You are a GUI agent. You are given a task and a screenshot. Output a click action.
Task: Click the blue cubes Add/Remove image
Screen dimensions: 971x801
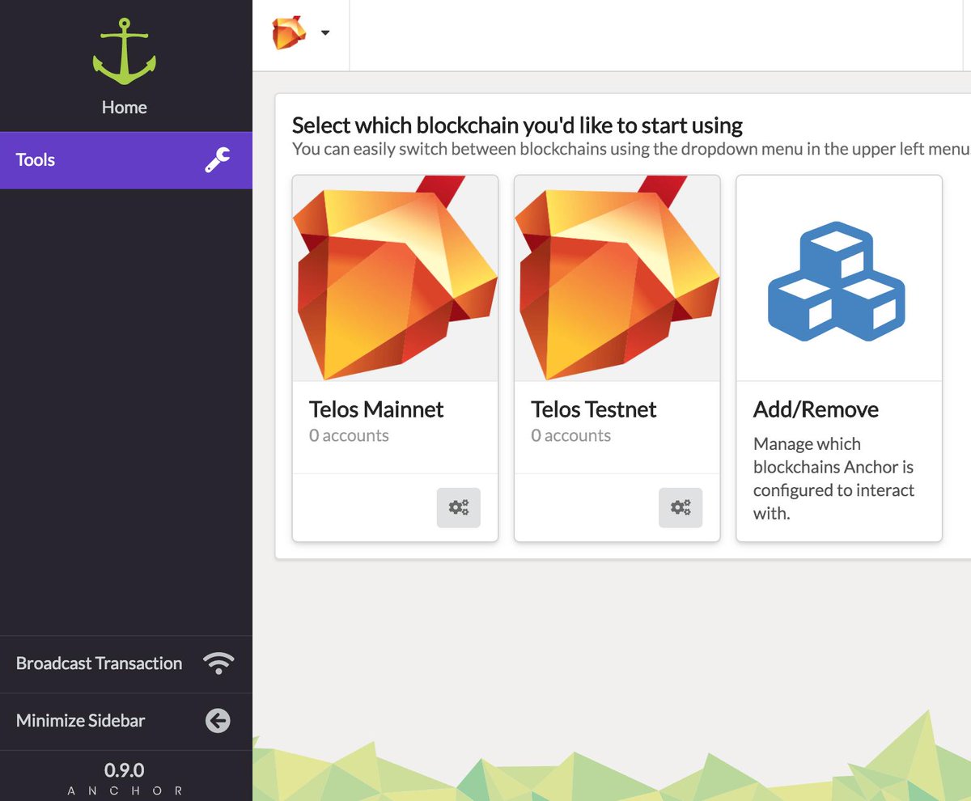pos(837,282)
